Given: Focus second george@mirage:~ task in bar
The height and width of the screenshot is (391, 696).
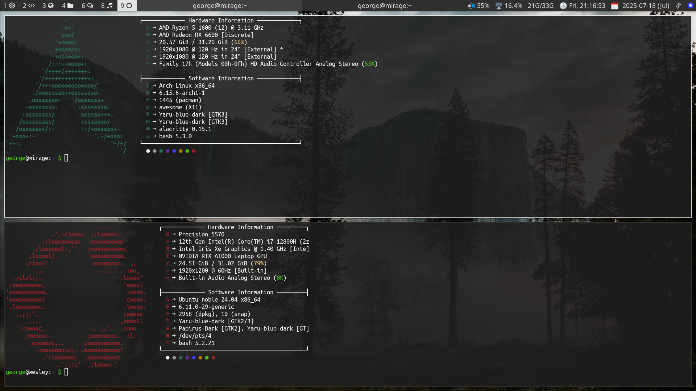Looking at the screenshot, I should tap(384, 5).
